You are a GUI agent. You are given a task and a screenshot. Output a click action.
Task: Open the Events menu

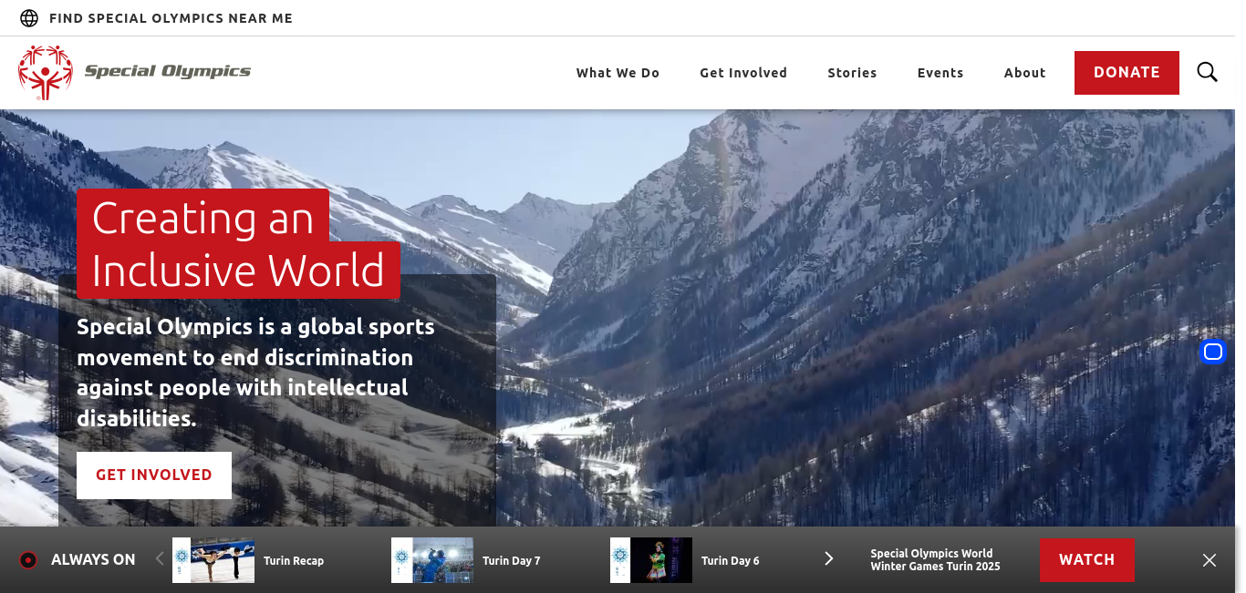940,73
